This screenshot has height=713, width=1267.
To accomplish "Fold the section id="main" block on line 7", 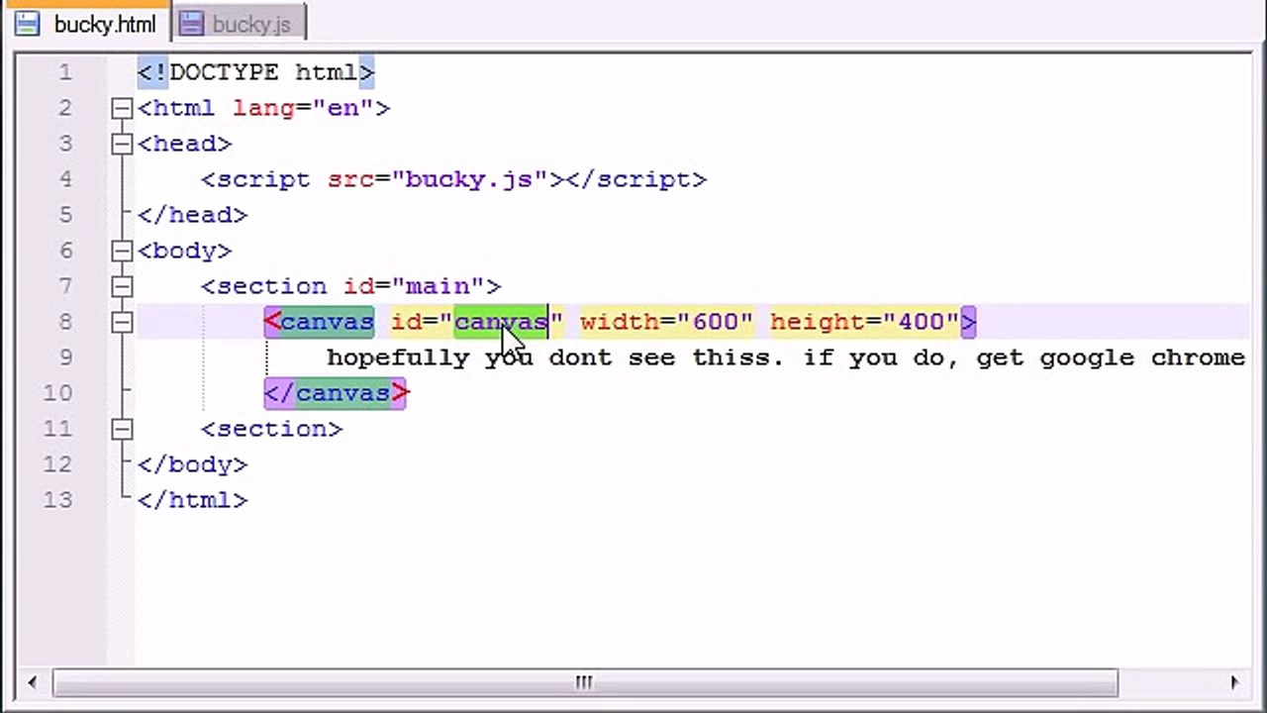I will [122, 286].
